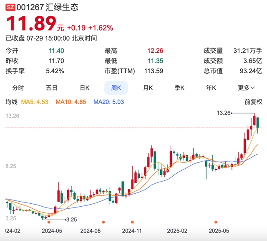267x241 pixels.
Task: Click the 2024-08 date axis label
Action: pyautogui.click(x=91, y=231)
